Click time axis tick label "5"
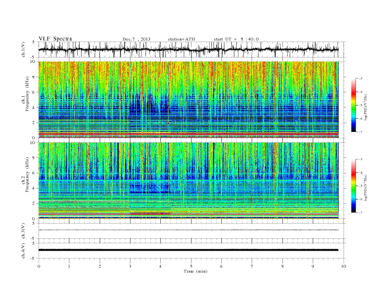This screenshot has width=387, height=299. click(x=191, y=266)
